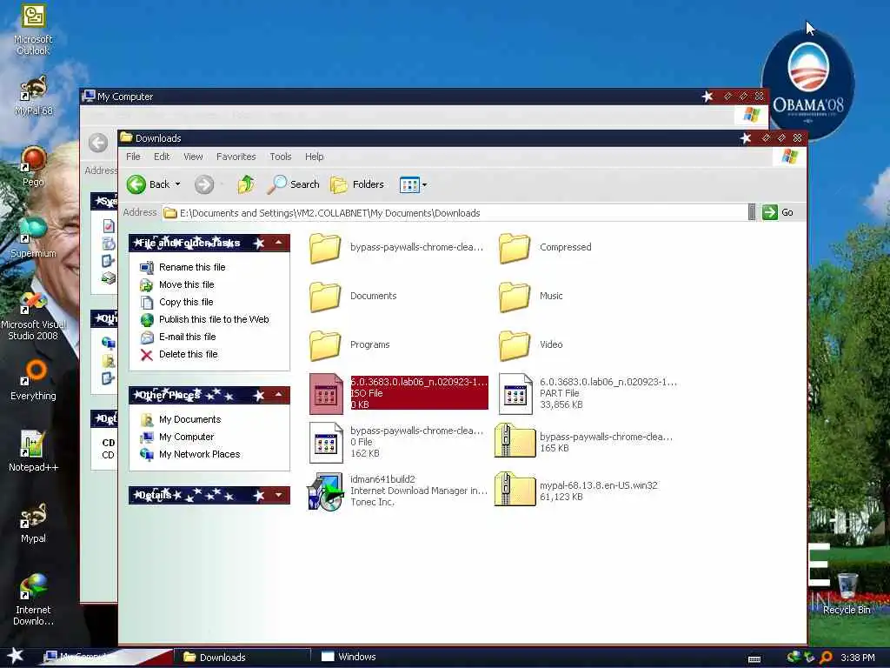Go to My Computer in Other Places

186,437
